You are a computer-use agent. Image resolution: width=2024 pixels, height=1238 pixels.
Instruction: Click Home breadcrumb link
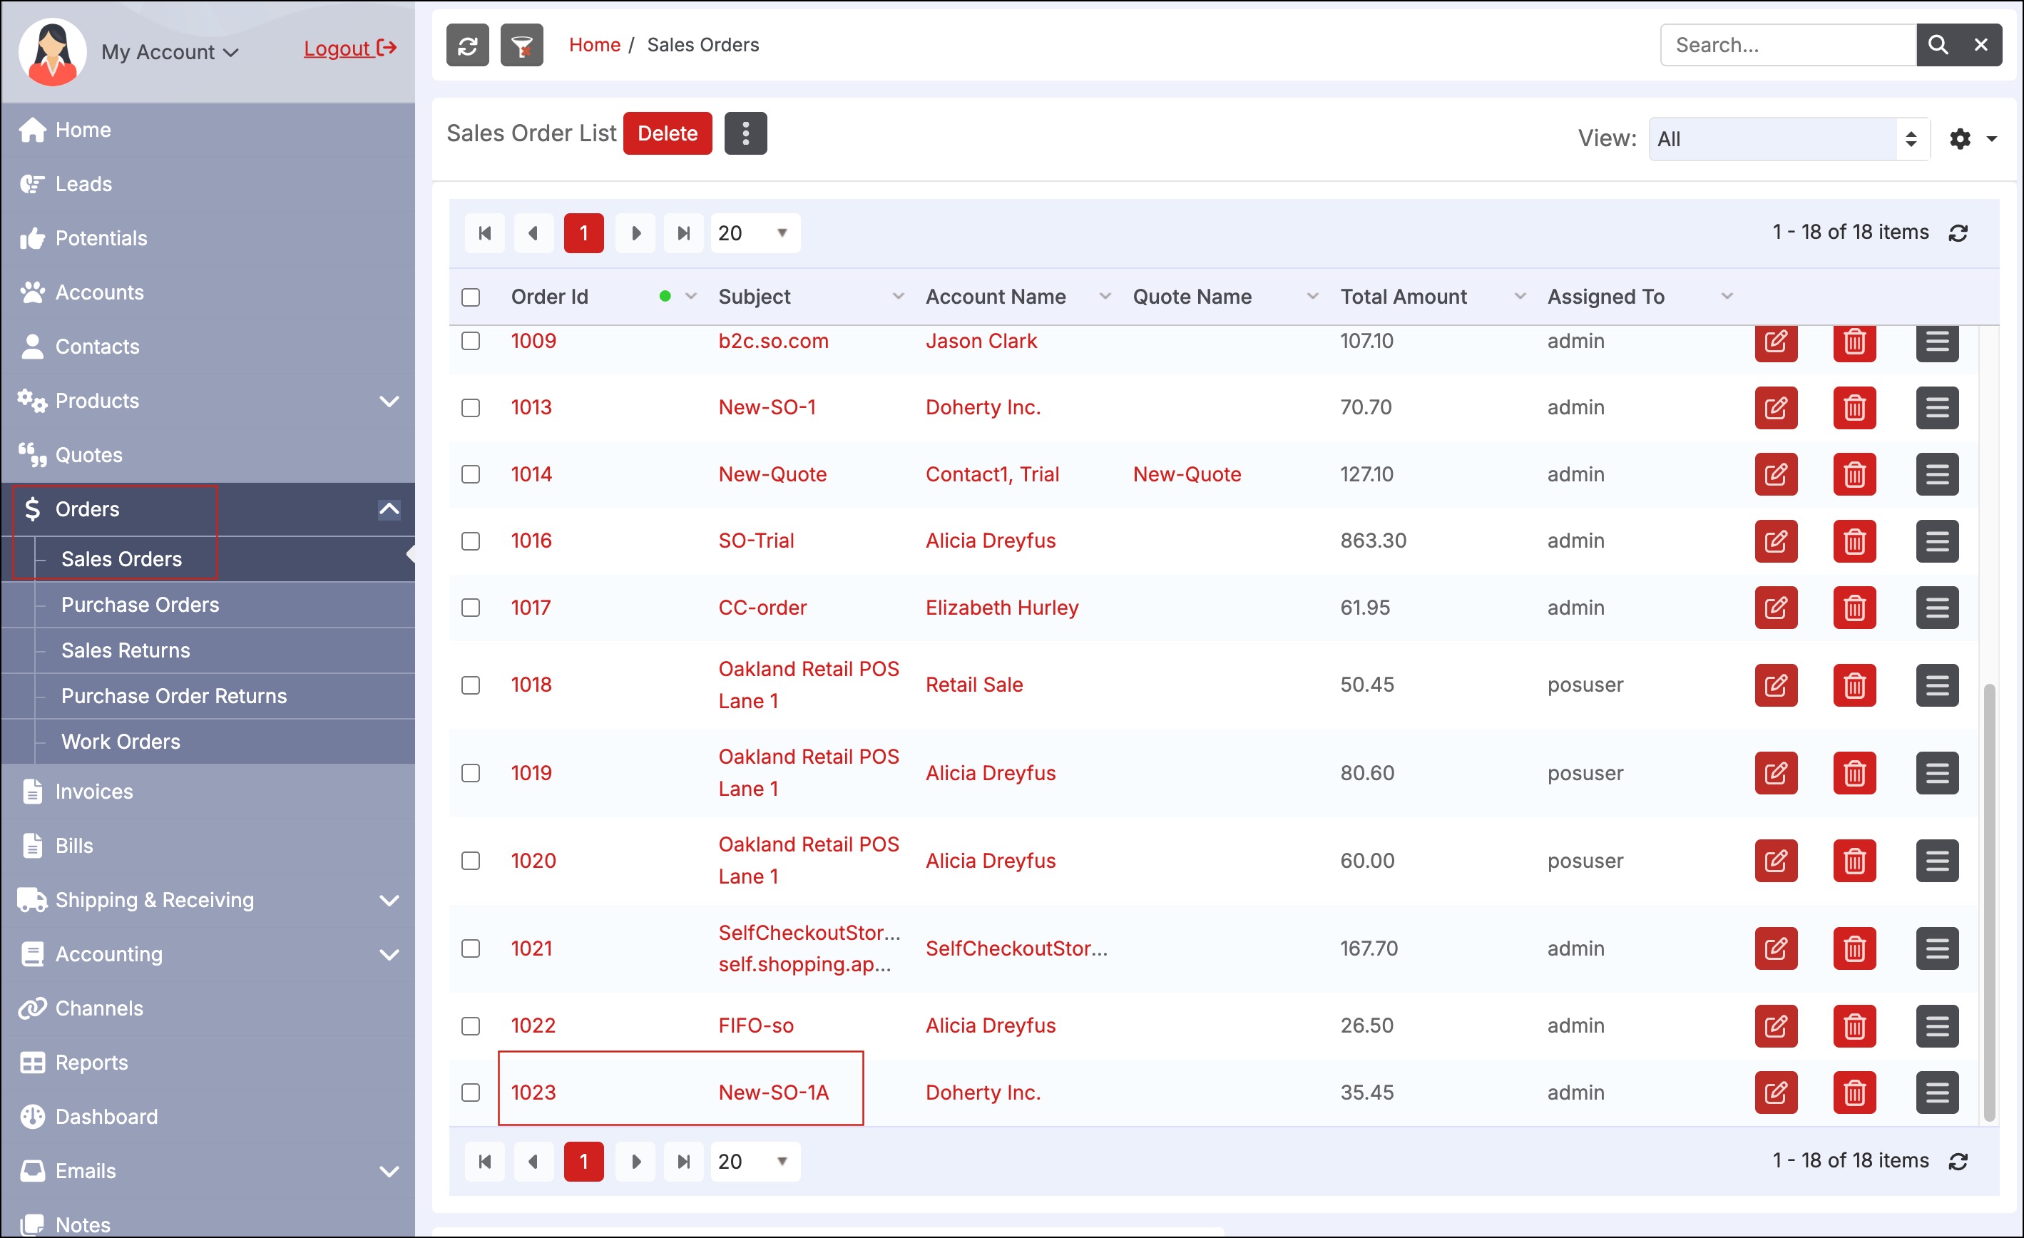click(x=595, y=45)
